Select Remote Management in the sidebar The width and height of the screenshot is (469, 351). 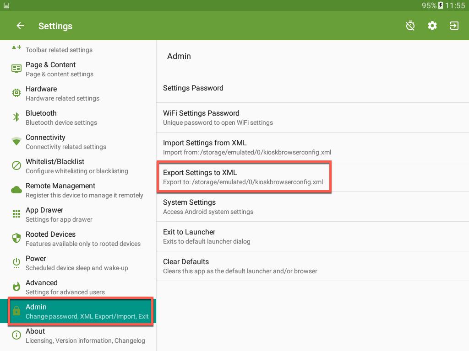coord(78,190)
